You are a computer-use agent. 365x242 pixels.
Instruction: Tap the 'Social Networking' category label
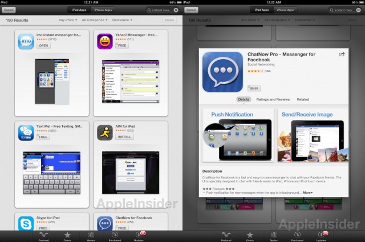point(261,64)
